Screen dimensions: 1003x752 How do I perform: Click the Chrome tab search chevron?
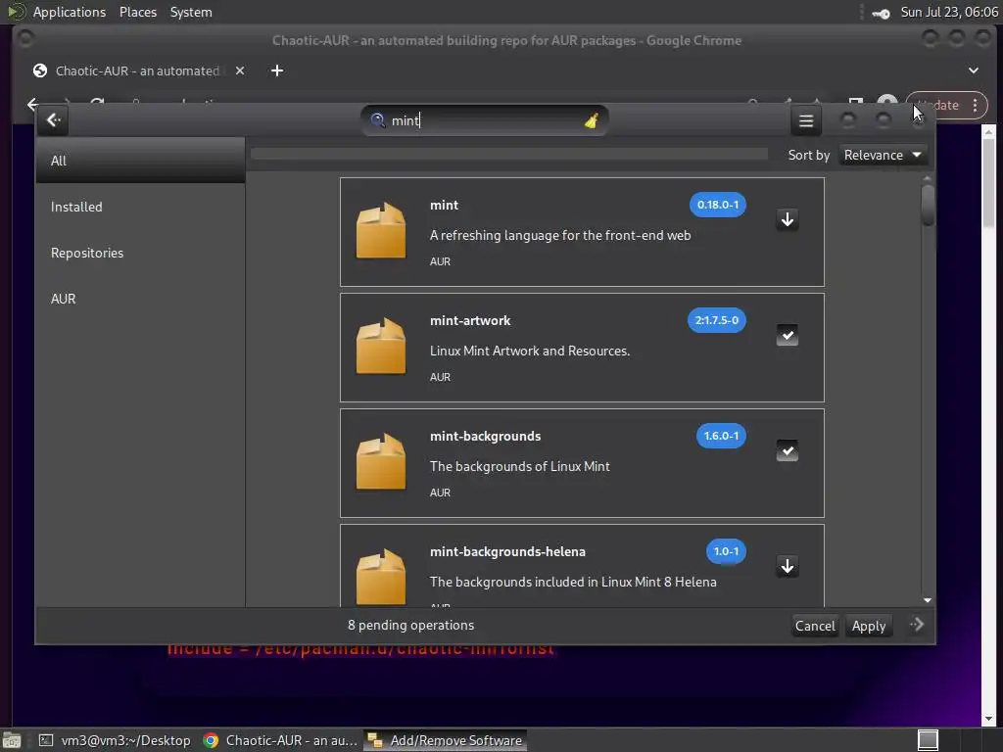tap(973, 70)
